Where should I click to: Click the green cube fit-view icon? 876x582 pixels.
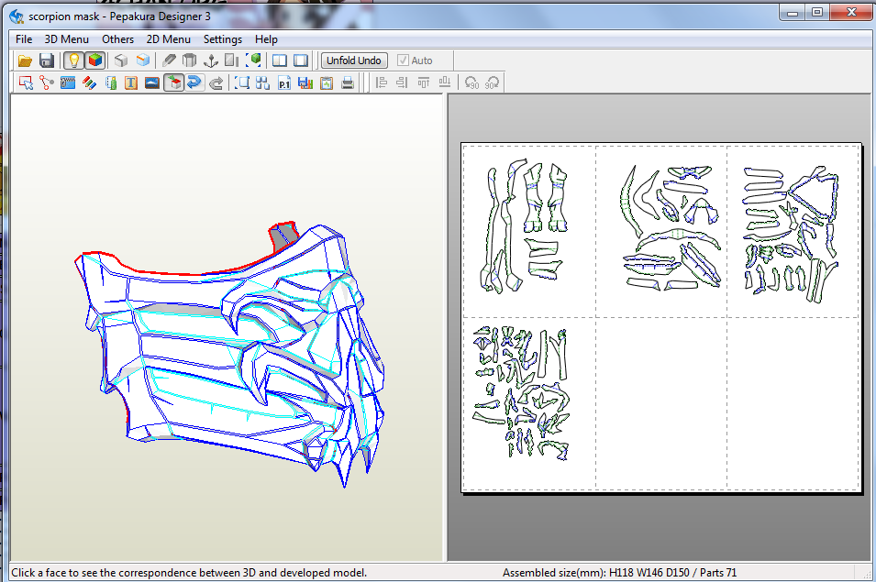(254, 60)
